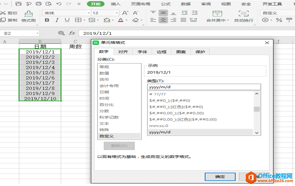Click the Merge and Center (合并居中) icon

tap(217, 14)
